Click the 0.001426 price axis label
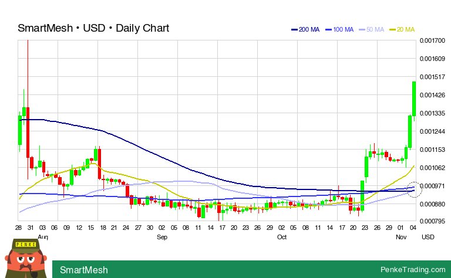 432,95
